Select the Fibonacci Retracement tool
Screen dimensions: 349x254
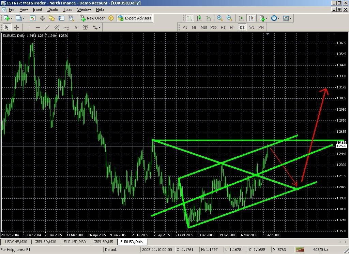point(66,27)
